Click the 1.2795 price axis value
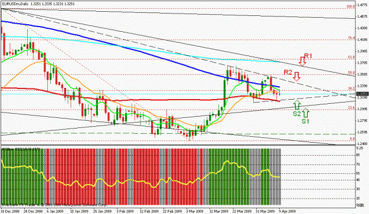This screenshot has width=369, height=214. [362, 121]
